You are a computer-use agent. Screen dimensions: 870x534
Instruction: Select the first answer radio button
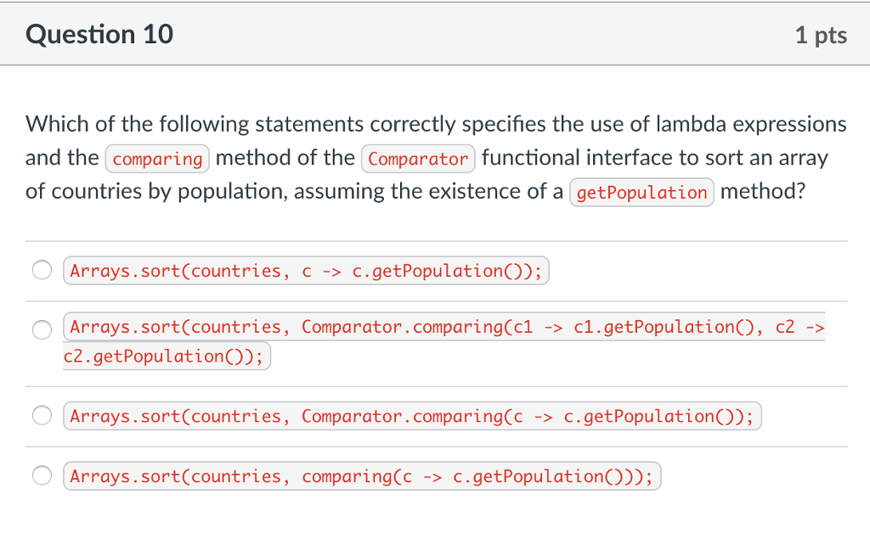click(42, 269)
